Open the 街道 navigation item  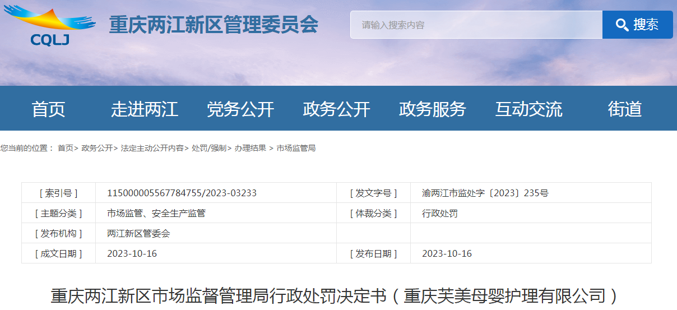[x=624, y=109]
